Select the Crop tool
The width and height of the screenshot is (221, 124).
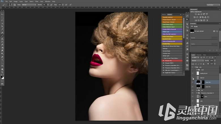(x=2, y=26)
